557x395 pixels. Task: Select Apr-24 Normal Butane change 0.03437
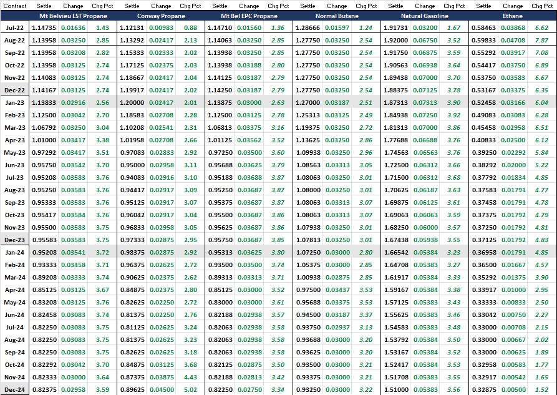click(337, 290)
